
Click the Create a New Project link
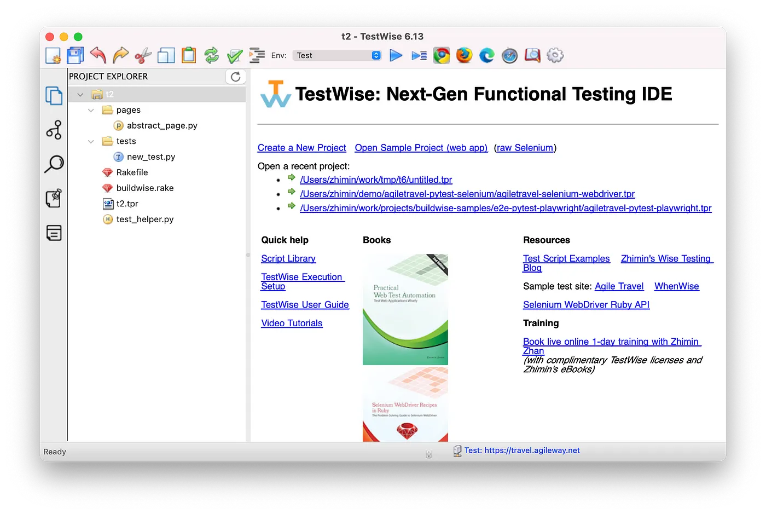pos(302,148)
